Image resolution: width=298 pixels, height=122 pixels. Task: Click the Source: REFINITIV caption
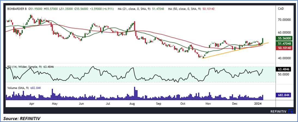point(22,118)
